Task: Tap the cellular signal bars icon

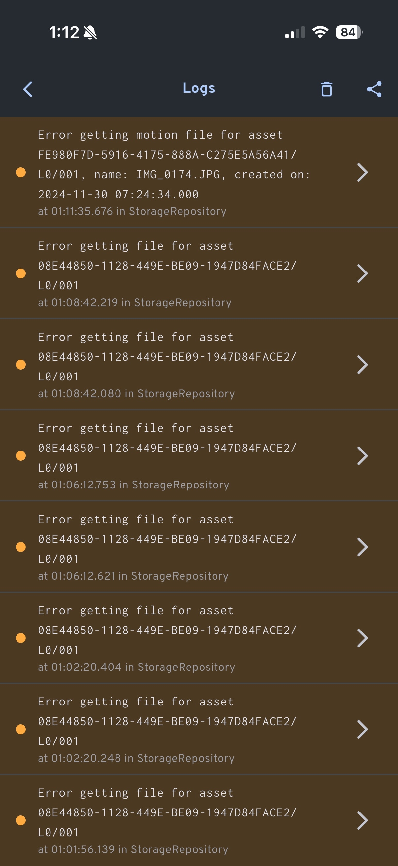Action: (x=295, y=33)
